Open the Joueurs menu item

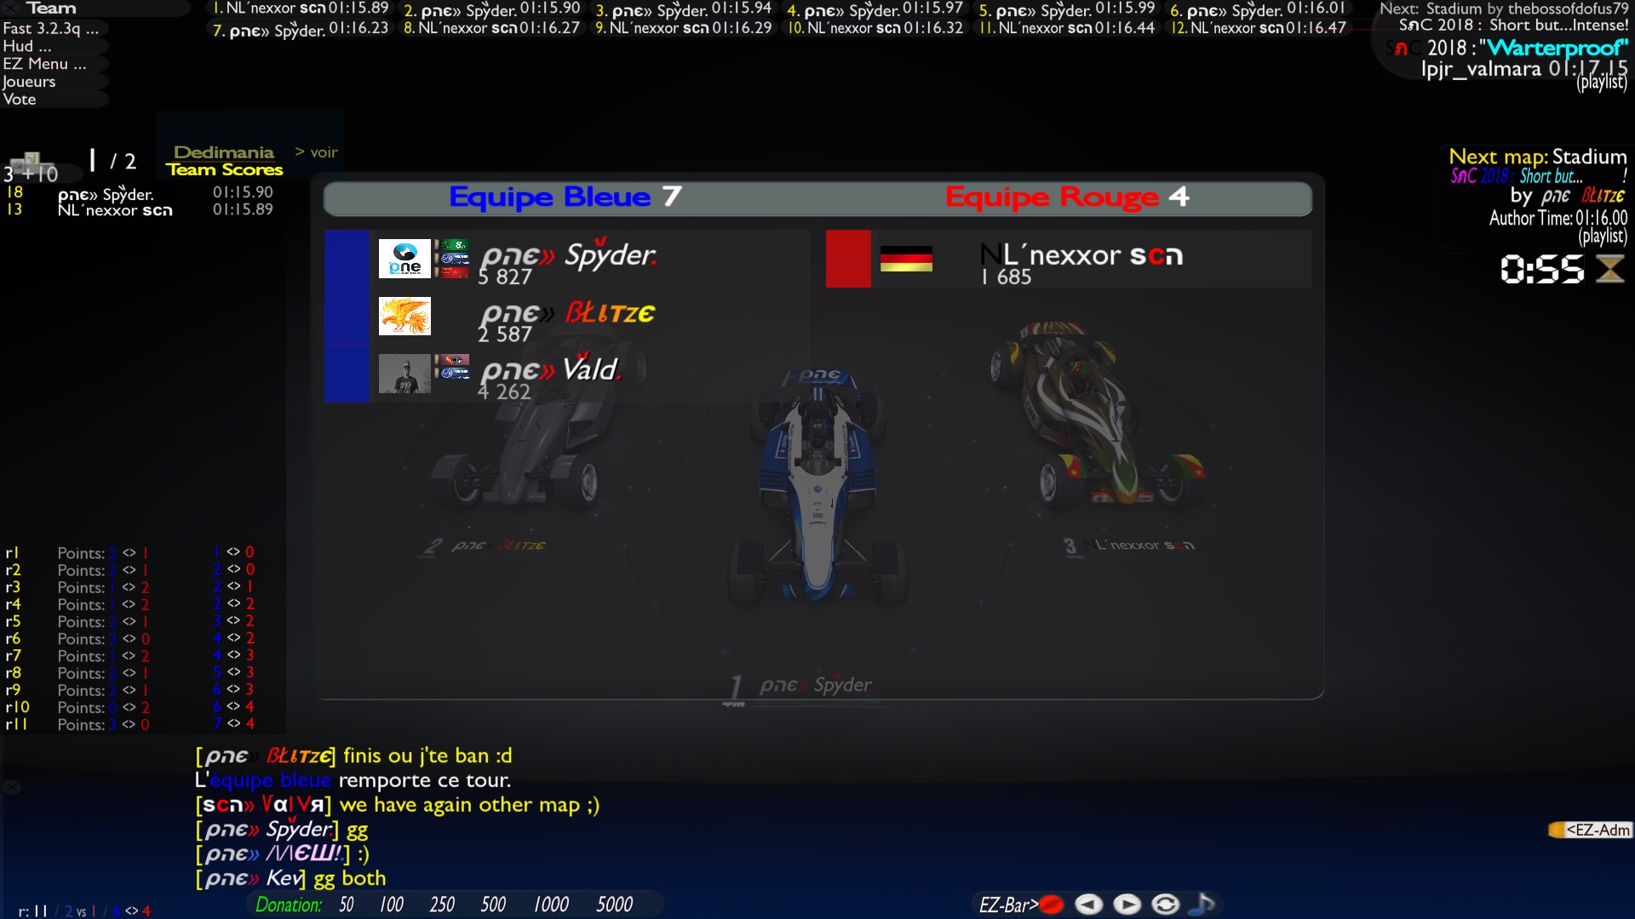(x=29, y=82)
